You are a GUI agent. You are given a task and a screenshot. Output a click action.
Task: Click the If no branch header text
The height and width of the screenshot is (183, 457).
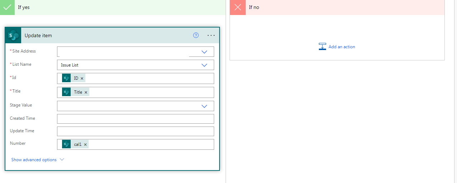(x=254, y=7)
